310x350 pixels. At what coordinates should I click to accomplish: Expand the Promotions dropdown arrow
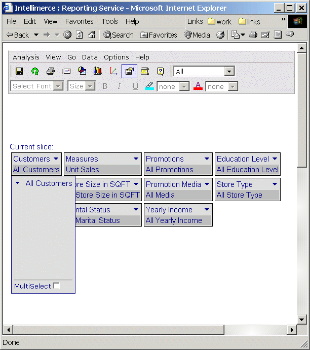point(207,158)
